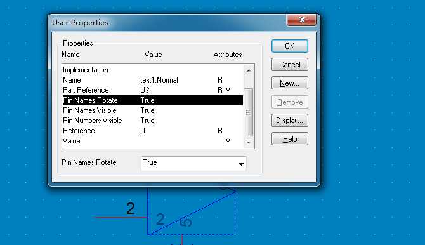This screenshot has height=245, width=425.
Task: Click the Value column header
Action: (x=153, y=55)
